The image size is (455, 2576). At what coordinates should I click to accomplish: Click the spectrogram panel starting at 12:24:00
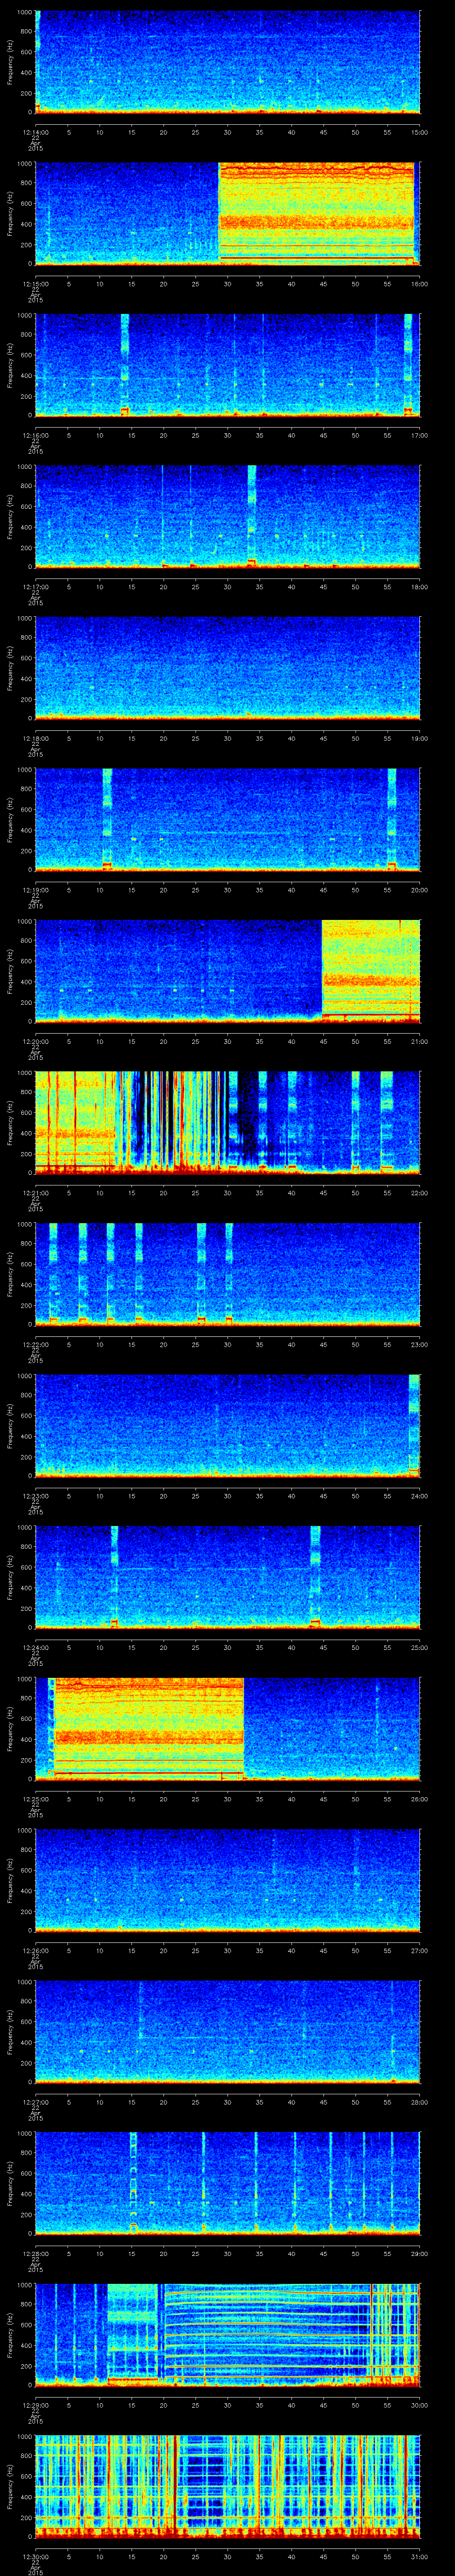pos(228,1577)
